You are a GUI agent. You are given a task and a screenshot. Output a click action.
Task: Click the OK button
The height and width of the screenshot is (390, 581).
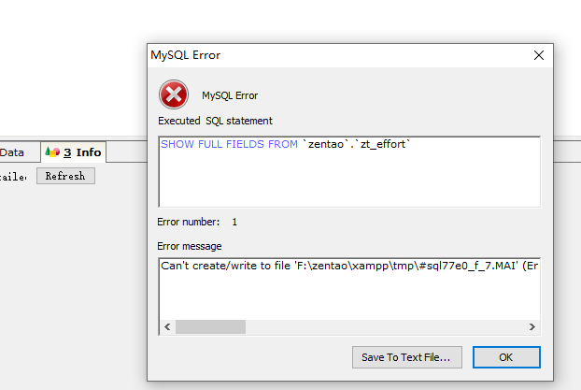point(505,356)
